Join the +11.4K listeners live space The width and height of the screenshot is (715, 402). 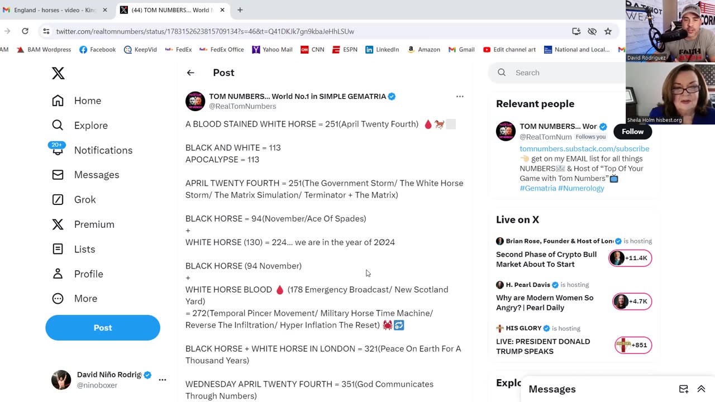point(630,258)
